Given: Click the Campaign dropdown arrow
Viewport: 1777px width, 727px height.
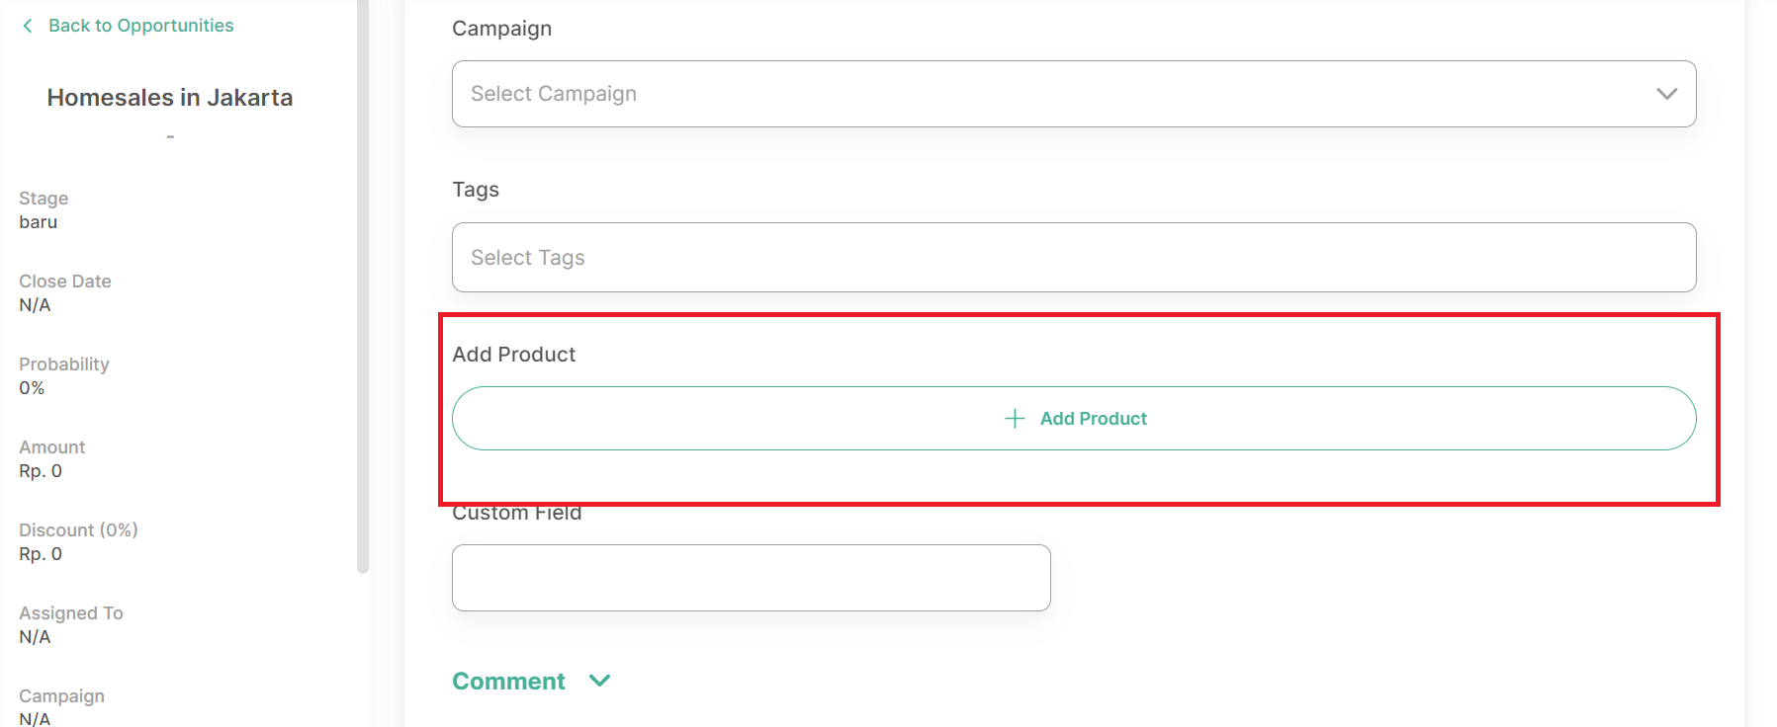Looking at the screenshot, I should 1667,94.
